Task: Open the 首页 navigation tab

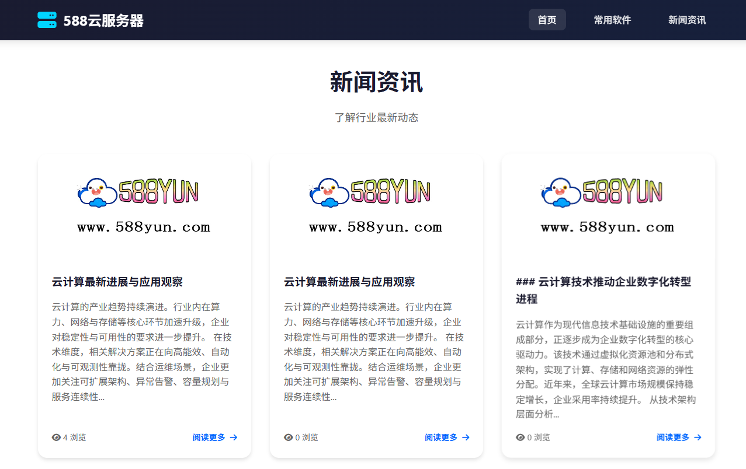Action: coord(547,19)
